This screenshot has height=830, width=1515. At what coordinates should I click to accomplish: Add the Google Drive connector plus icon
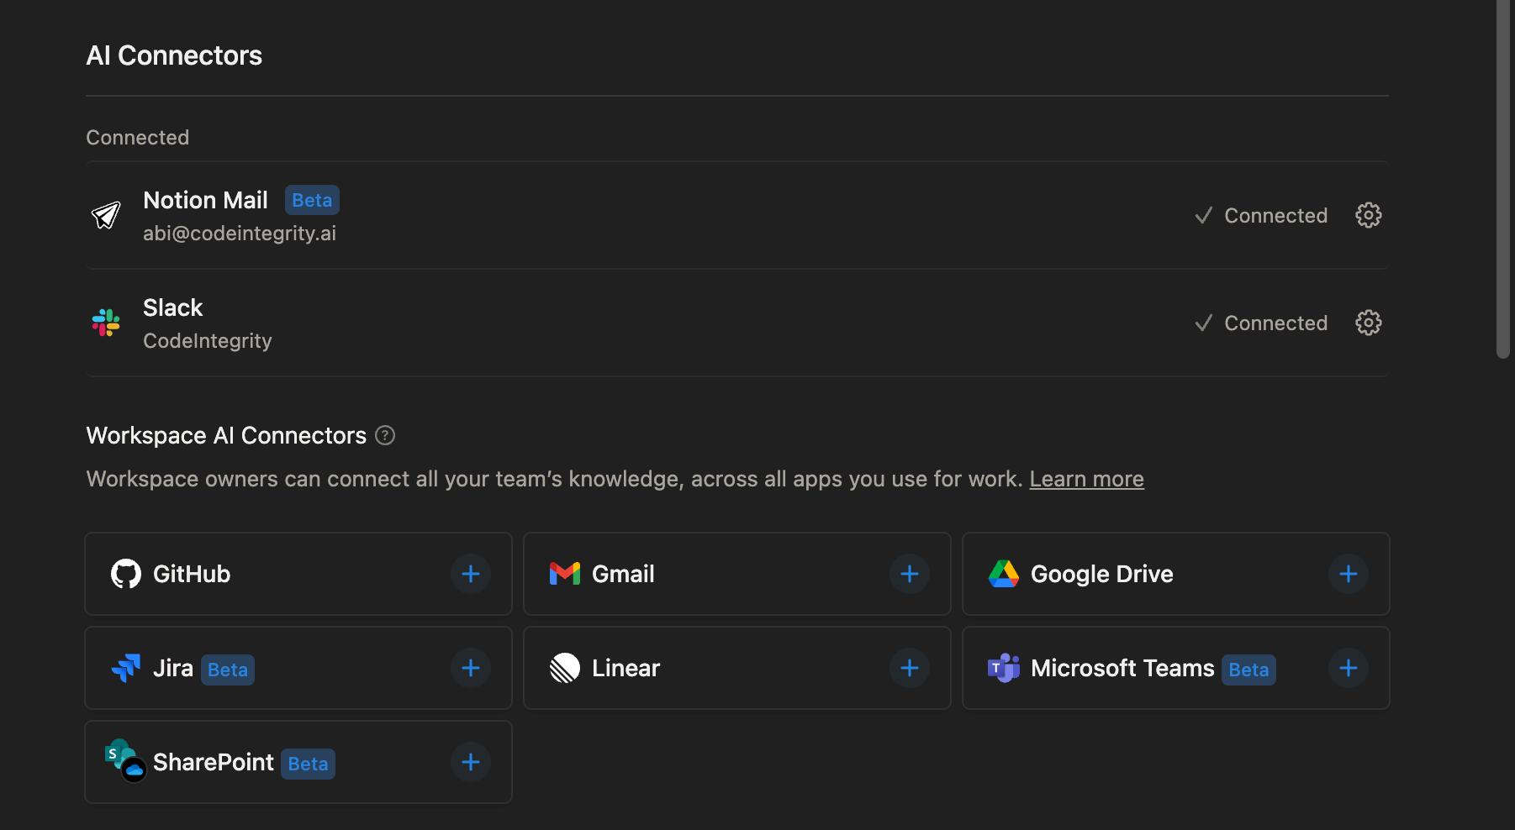click(1348, 574)
